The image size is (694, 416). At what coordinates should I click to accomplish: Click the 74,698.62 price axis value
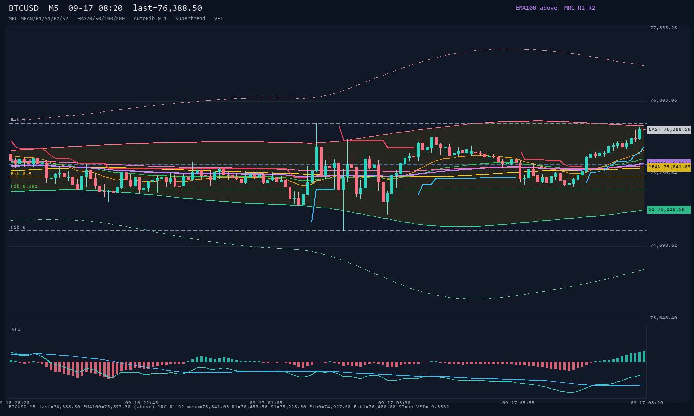663,245
